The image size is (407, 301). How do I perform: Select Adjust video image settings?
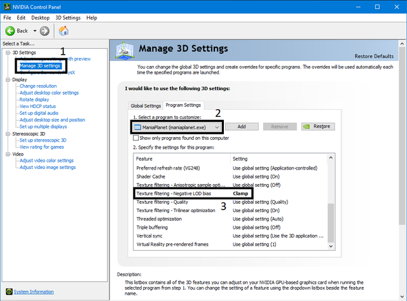tap(48, 167)
